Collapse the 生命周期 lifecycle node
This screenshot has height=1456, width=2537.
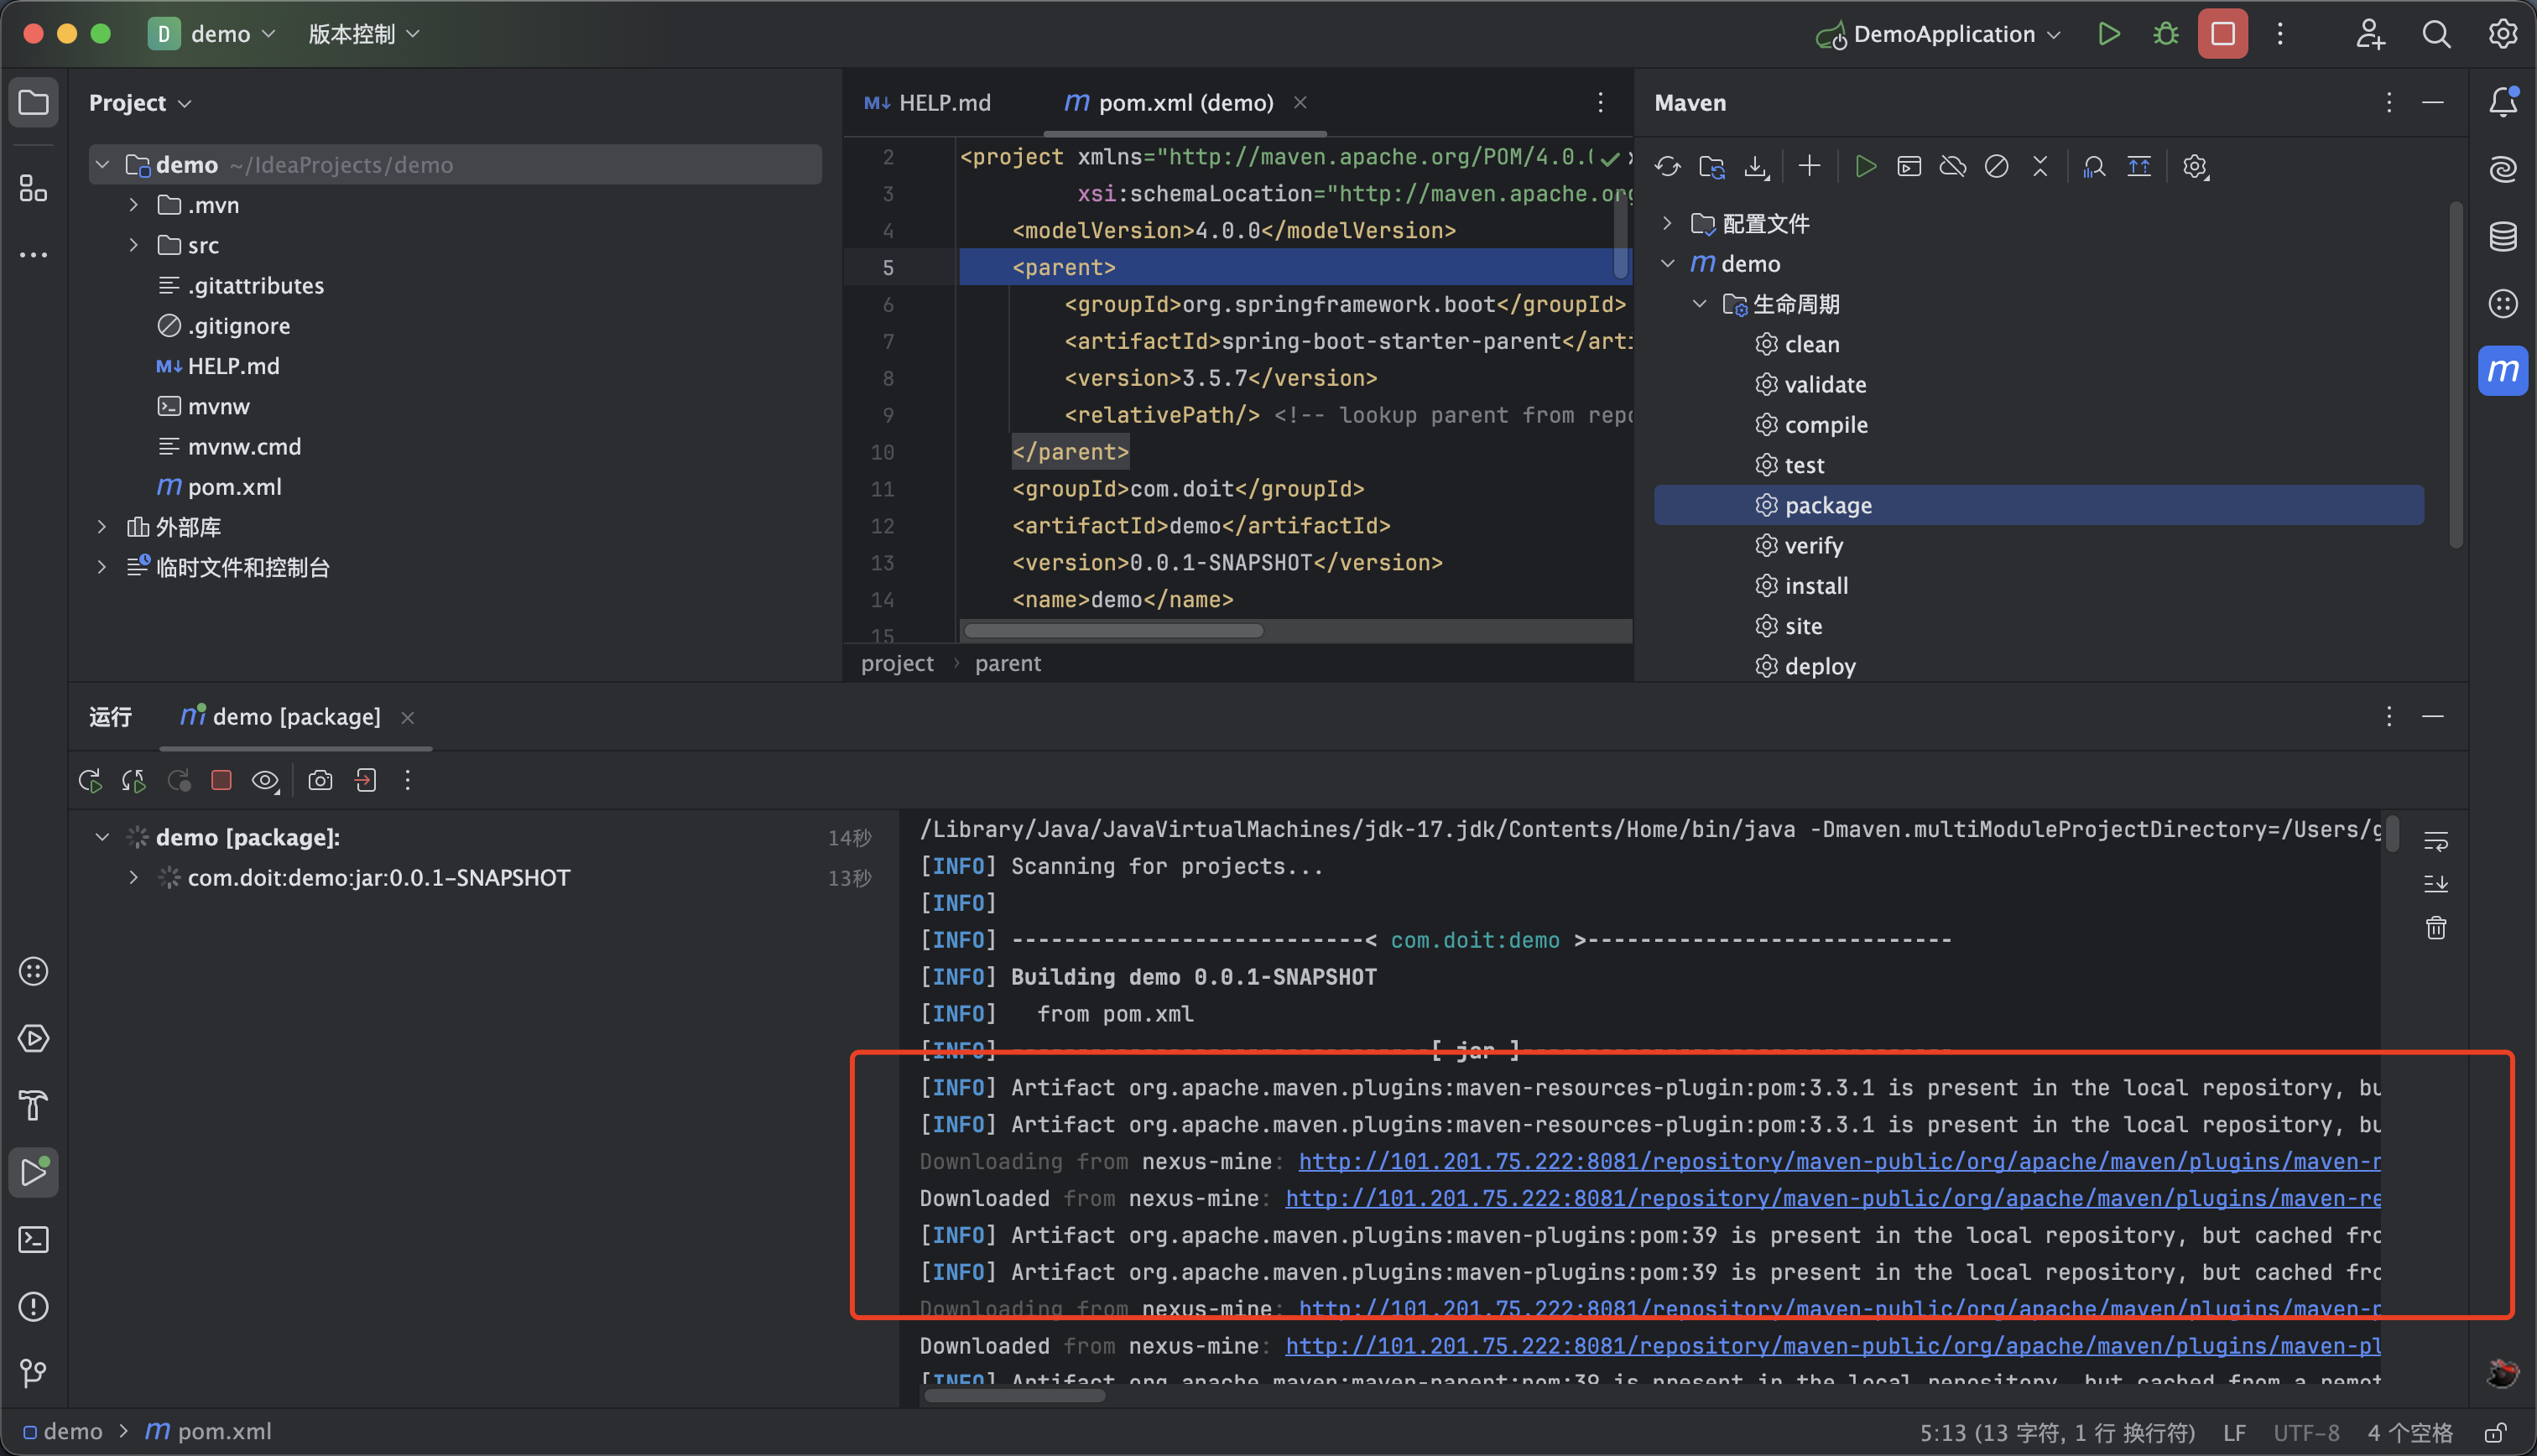[x=1699, y=304]
